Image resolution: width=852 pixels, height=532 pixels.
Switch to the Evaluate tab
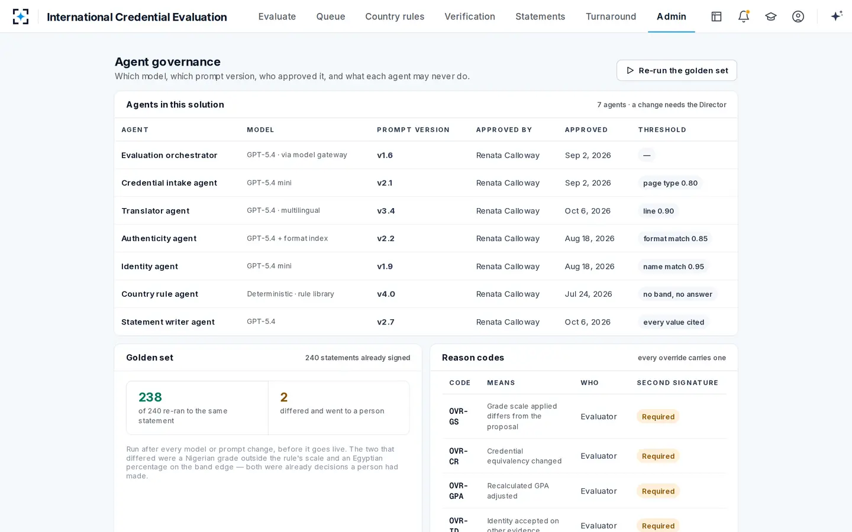[277, 17]
